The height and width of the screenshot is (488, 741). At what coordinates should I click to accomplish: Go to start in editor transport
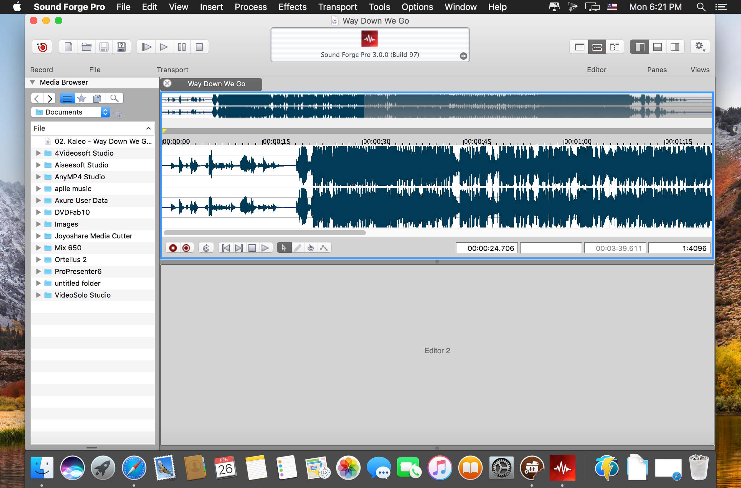pyautogui.click(x=226, y=248)
